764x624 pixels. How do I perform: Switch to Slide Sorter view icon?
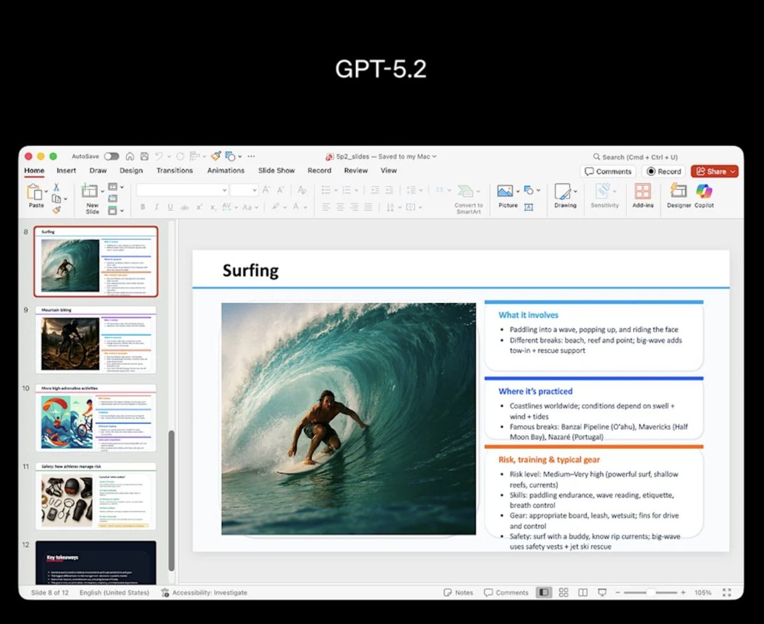[x=563, y=593]
